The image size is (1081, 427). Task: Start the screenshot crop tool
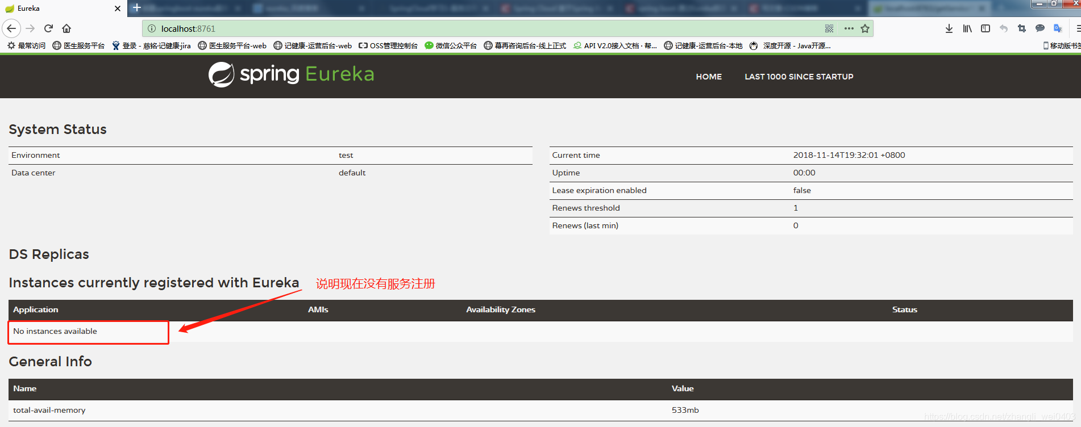[x=1022, y=28]
